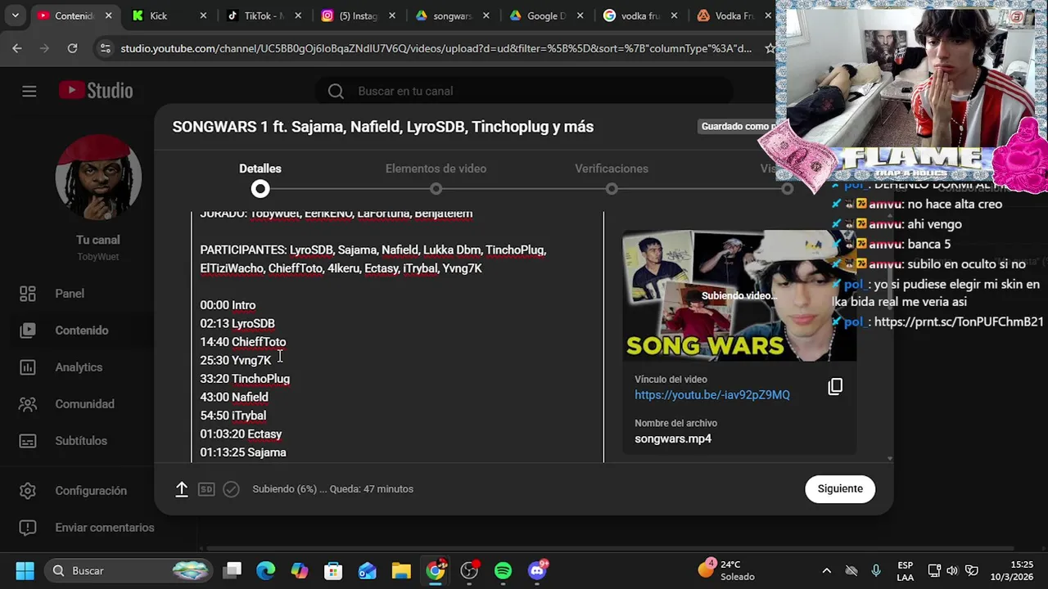
Task: Click the Verificaciones progress step dot
Action: (612, 189)
